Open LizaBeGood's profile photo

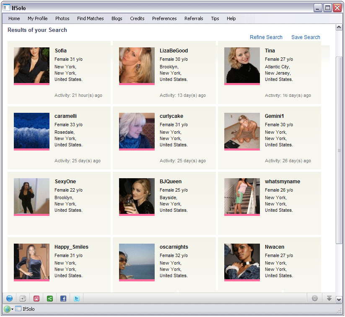(137, 65)
